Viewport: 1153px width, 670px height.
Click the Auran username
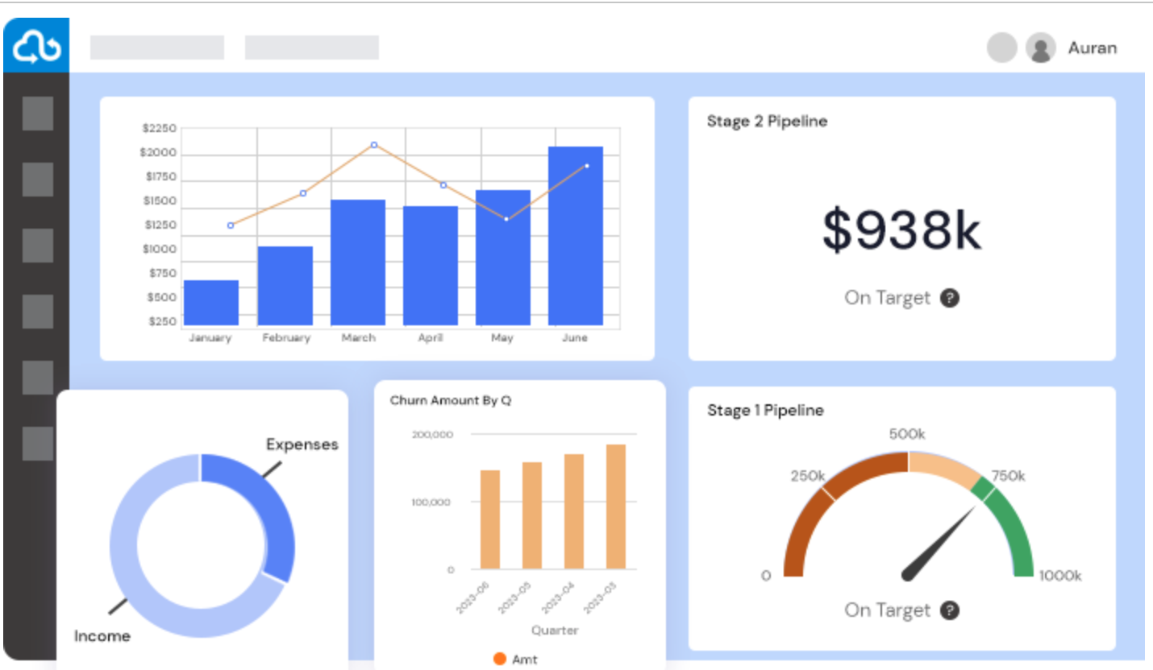[x=1093, y=48]
